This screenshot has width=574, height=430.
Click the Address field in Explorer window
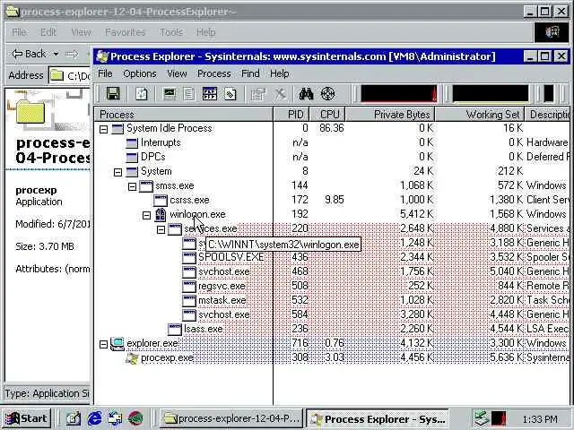70,75
